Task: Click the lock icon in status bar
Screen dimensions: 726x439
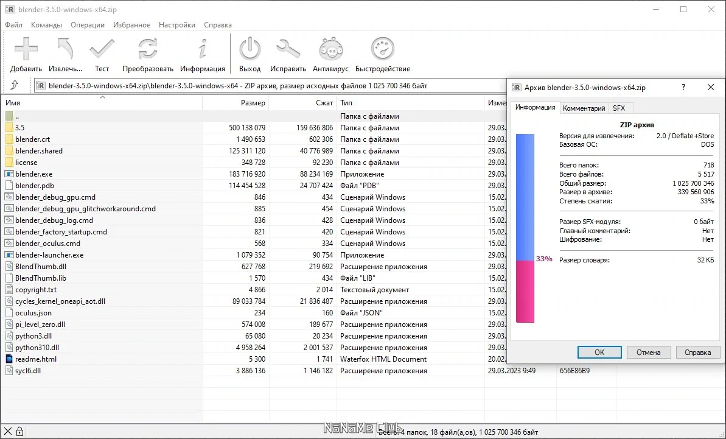Action: 19,432
